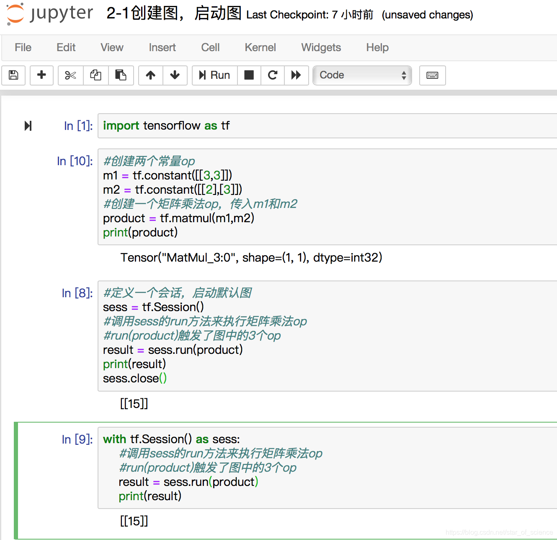The image size is (557, 540).
Task: Click the print(product) line
Action: [140, 232]
